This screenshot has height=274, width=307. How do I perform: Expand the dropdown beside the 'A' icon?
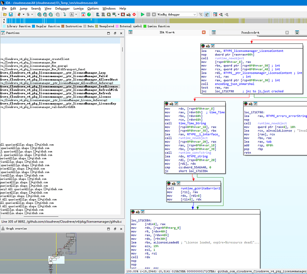click(x=76, y=15)
